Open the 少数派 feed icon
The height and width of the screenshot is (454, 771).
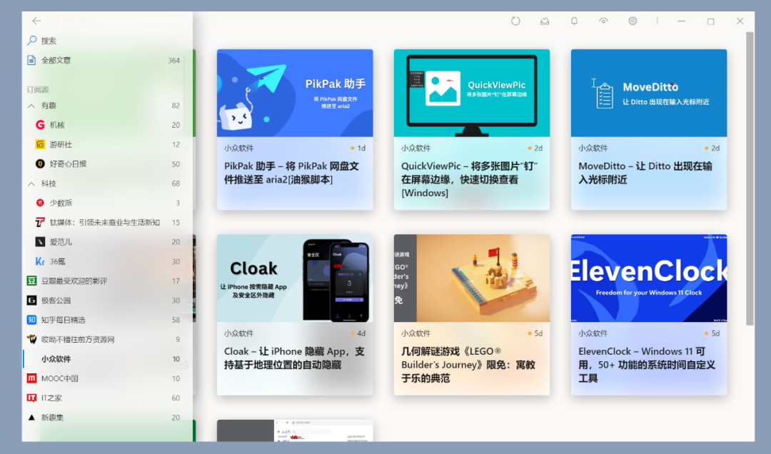tap(40, 203)
